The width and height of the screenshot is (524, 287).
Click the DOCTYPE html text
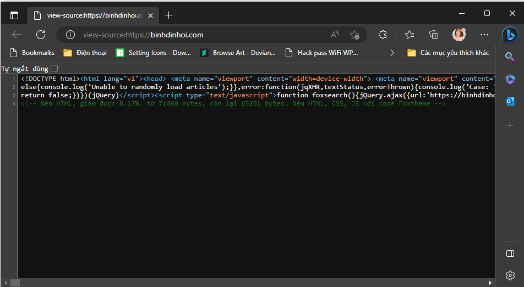point(50,79)
